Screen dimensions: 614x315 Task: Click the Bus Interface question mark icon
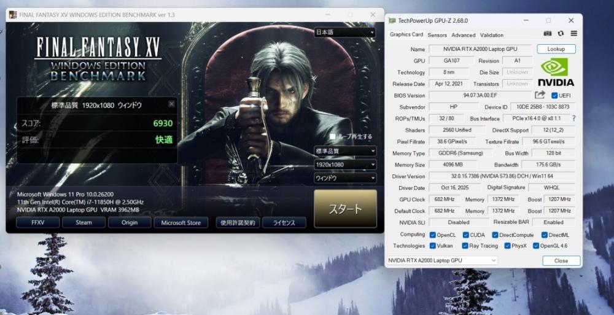(x=574, y=119)
